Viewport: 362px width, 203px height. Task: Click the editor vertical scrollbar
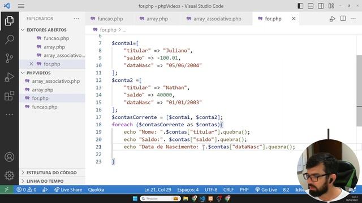359,91
